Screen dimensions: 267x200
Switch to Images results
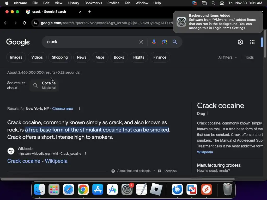pyautogui.click(x=16, y=57)
